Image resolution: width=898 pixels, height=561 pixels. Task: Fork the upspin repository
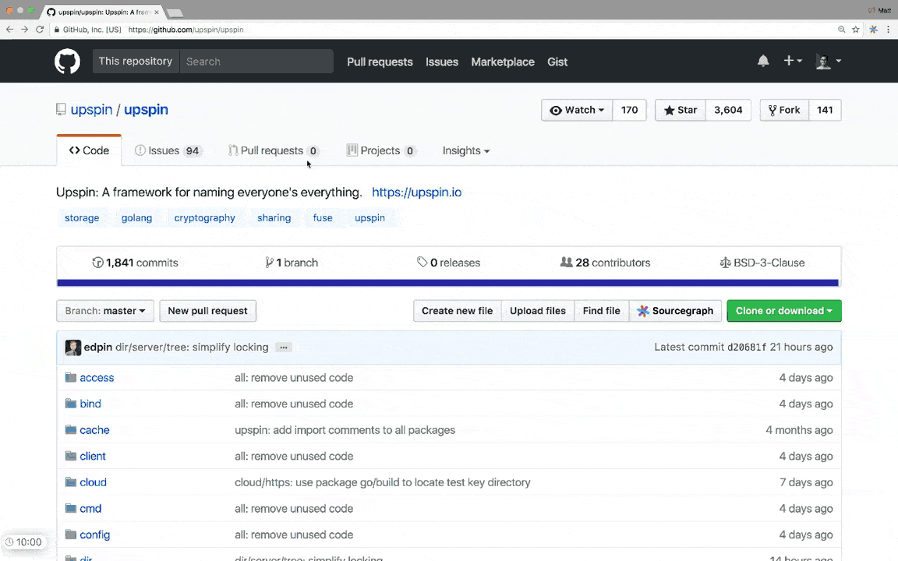coord(783,110)
